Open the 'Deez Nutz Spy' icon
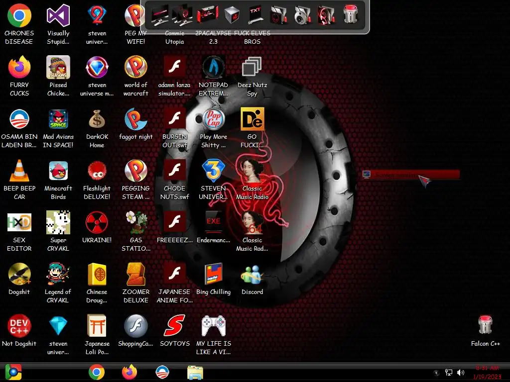510x382 pixels. [252, 67]
